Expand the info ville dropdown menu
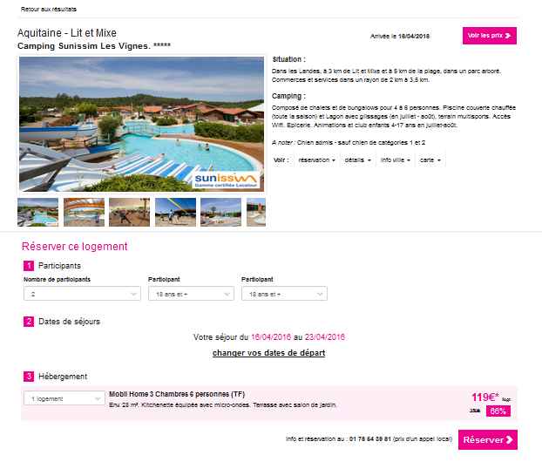The height and width of the screenshot is (462, 542). coord(396,160)
